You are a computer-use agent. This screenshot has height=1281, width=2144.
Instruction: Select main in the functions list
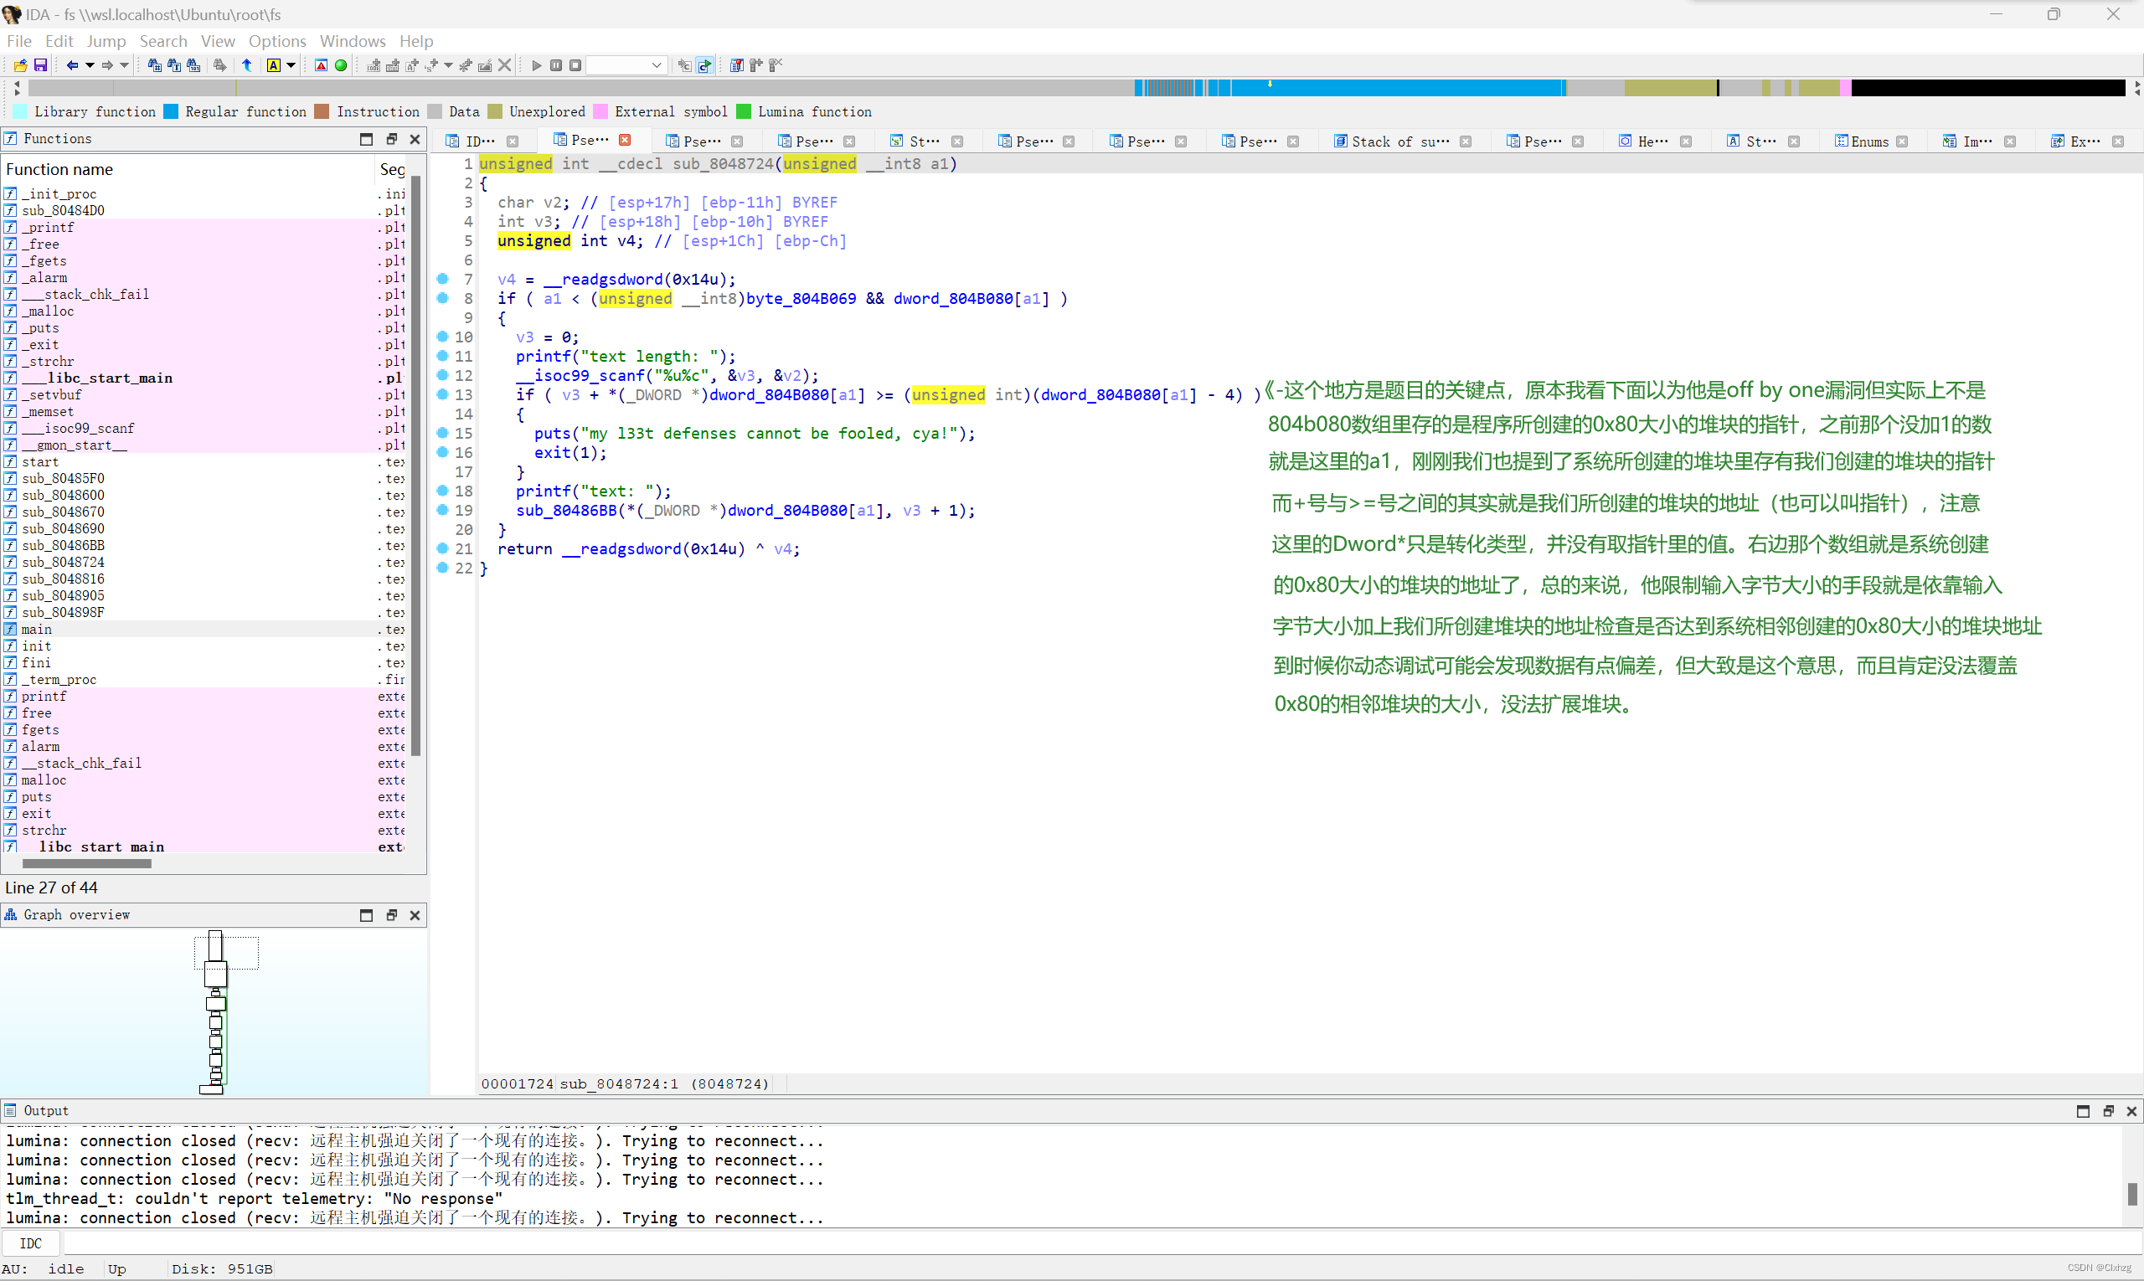(36, 630)
